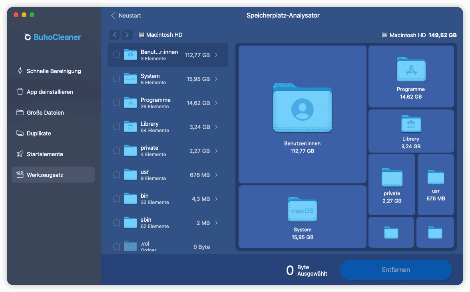Open Startelemente in sidebar

point(53,154)
